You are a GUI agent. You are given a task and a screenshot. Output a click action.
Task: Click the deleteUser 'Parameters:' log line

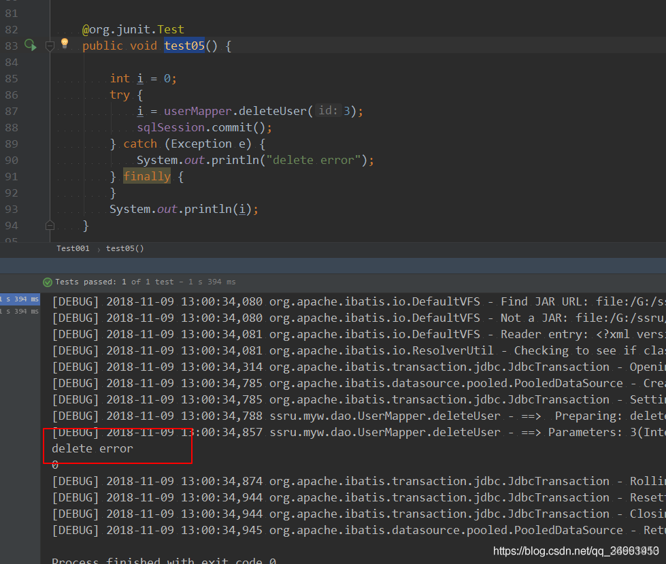[x=359, y=432]
